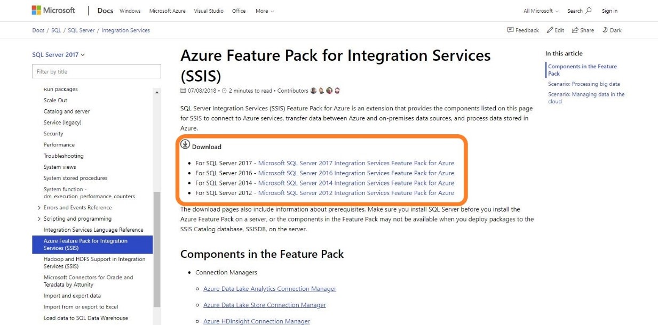Open Microsoft Azure nav item

point(167,11)
